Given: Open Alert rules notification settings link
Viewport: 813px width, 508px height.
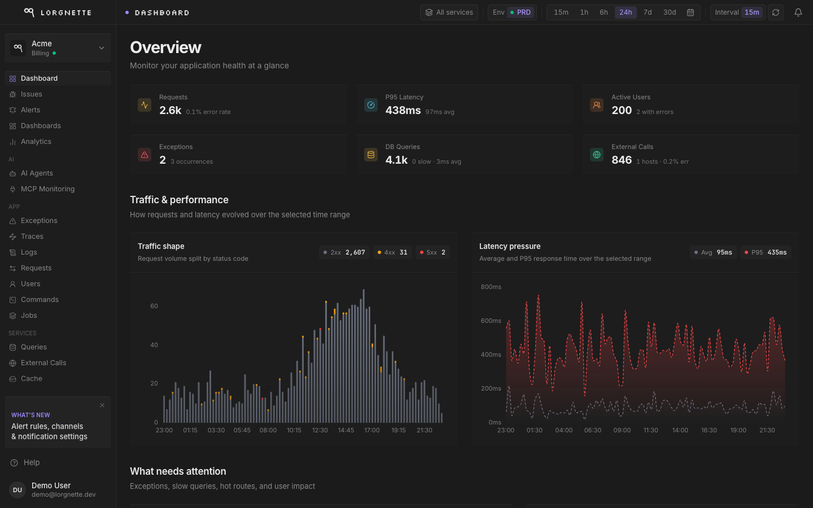Looking at the screenshot, I should coord(49,432).
